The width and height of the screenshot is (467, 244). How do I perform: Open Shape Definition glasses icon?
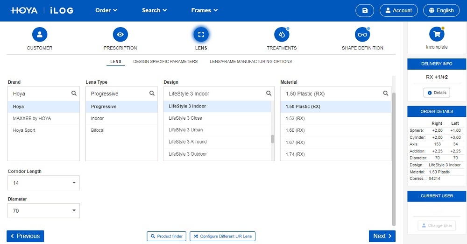[x=362, y=35]
